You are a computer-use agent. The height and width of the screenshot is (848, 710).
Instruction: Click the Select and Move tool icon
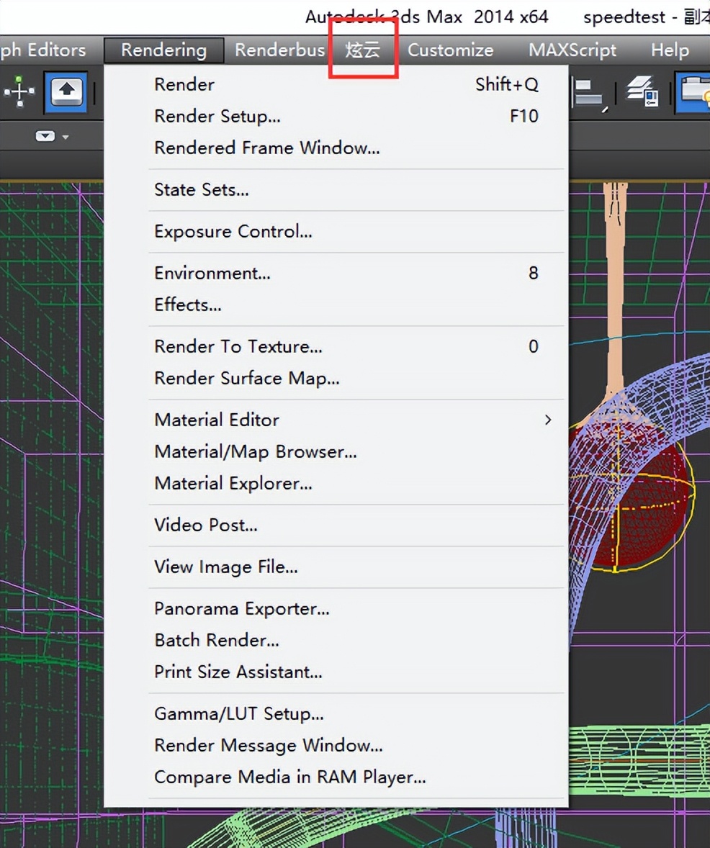(x=19, y=92)
